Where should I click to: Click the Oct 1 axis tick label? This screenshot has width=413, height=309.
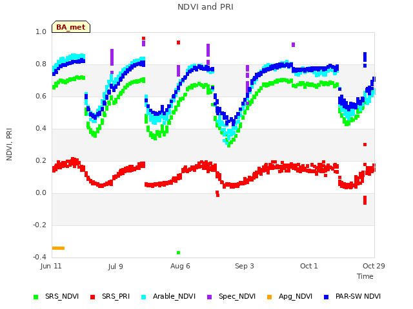tap(309, 266)
